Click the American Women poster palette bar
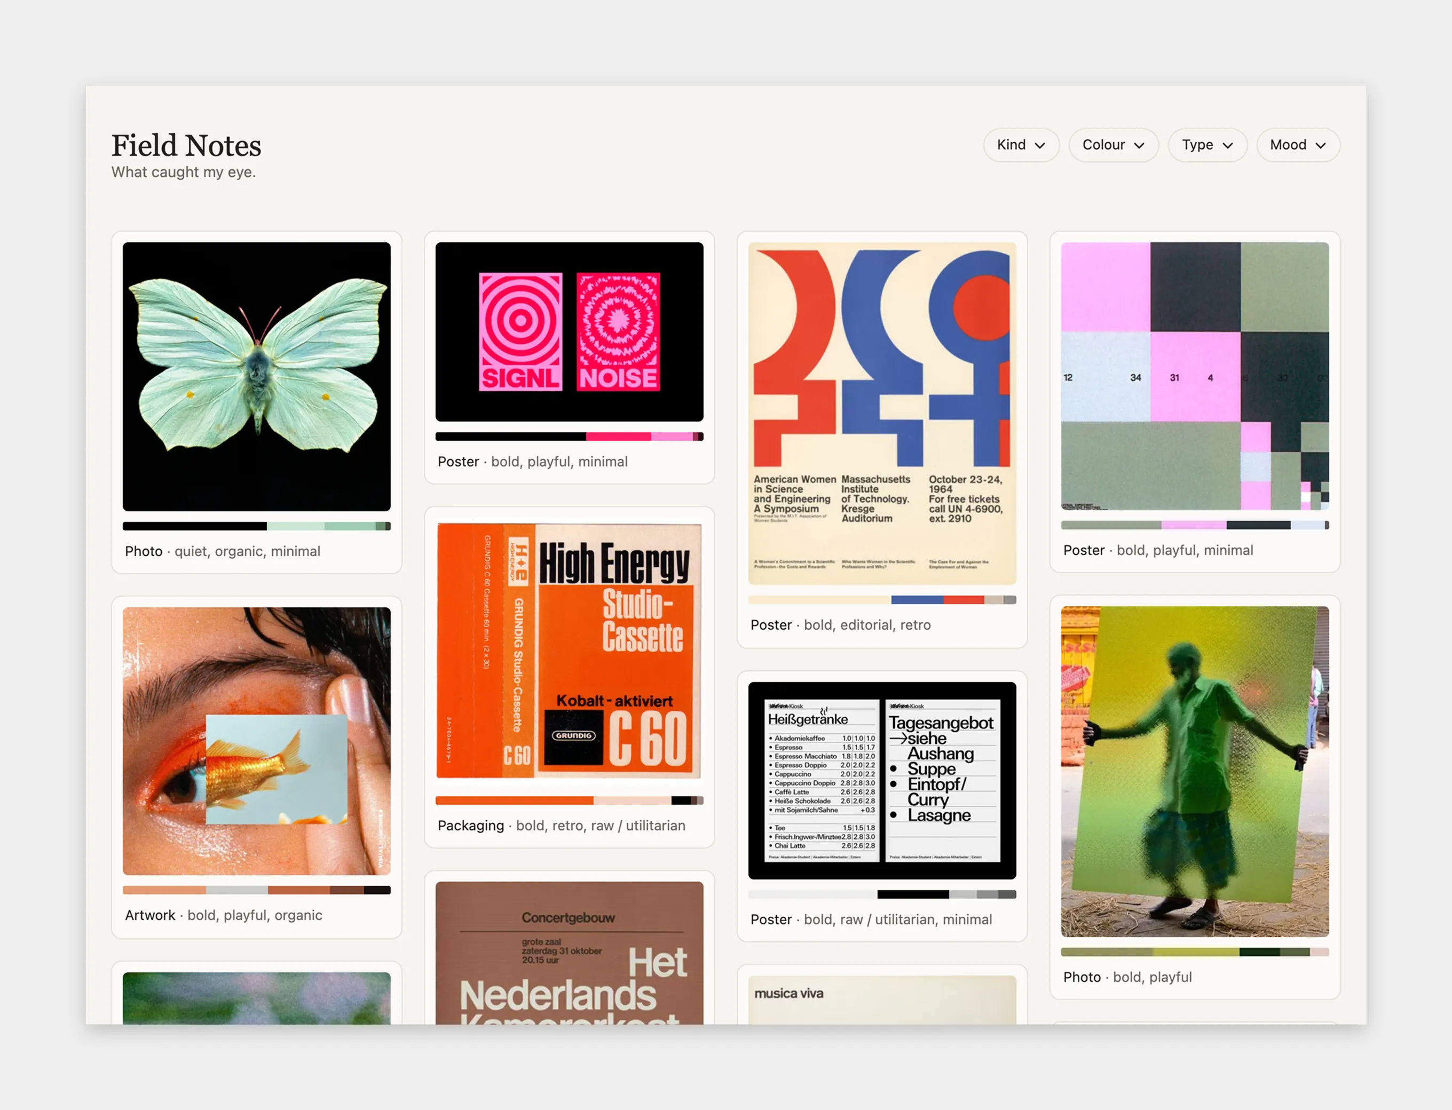Image resolution: width=1452 pixels, height=1110 pixels. tap(882, 600)
